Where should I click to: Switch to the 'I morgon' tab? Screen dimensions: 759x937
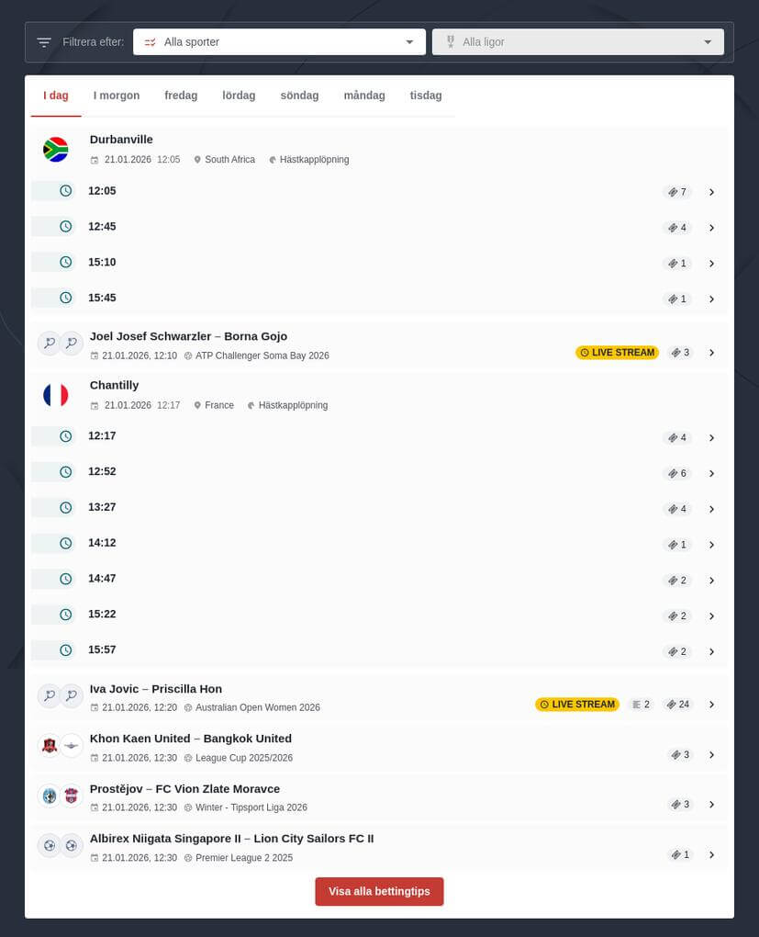(116, 95)
